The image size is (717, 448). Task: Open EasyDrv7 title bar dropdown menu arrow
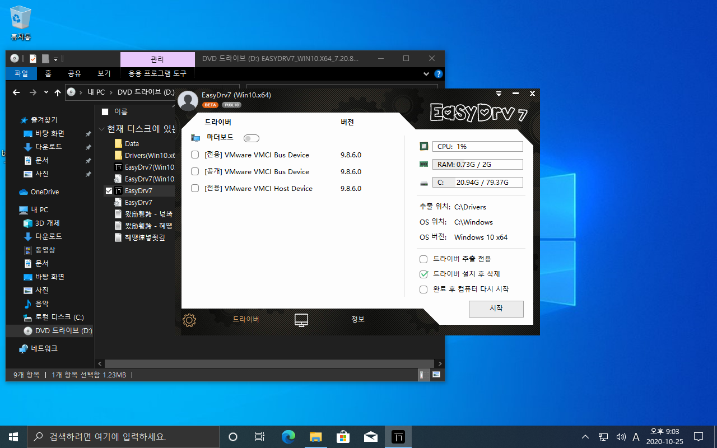tap(499, 94)
